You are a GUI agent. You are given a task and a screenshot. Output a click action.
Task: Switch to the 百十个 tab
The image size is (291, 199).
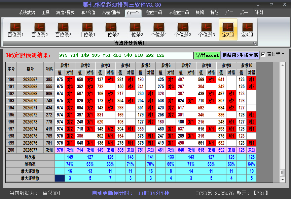(x=133, y=13)
